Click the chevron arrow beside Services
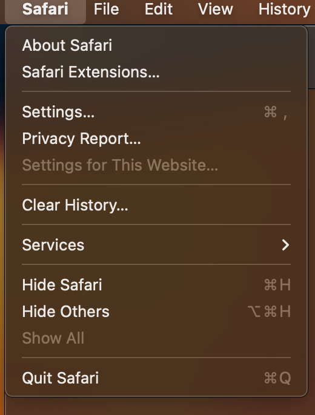The height and width of the screenshot is (415, 315). pyautogui.click(x=285, y=245)
